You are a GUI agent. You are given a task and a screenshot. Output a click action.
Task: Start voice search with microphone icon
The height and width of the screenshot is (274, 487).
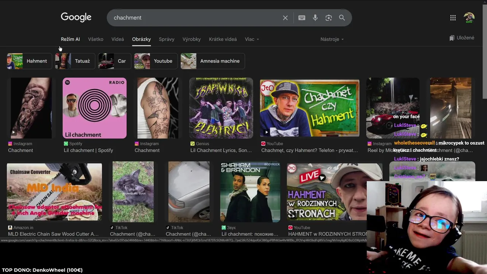click(315, 18)
